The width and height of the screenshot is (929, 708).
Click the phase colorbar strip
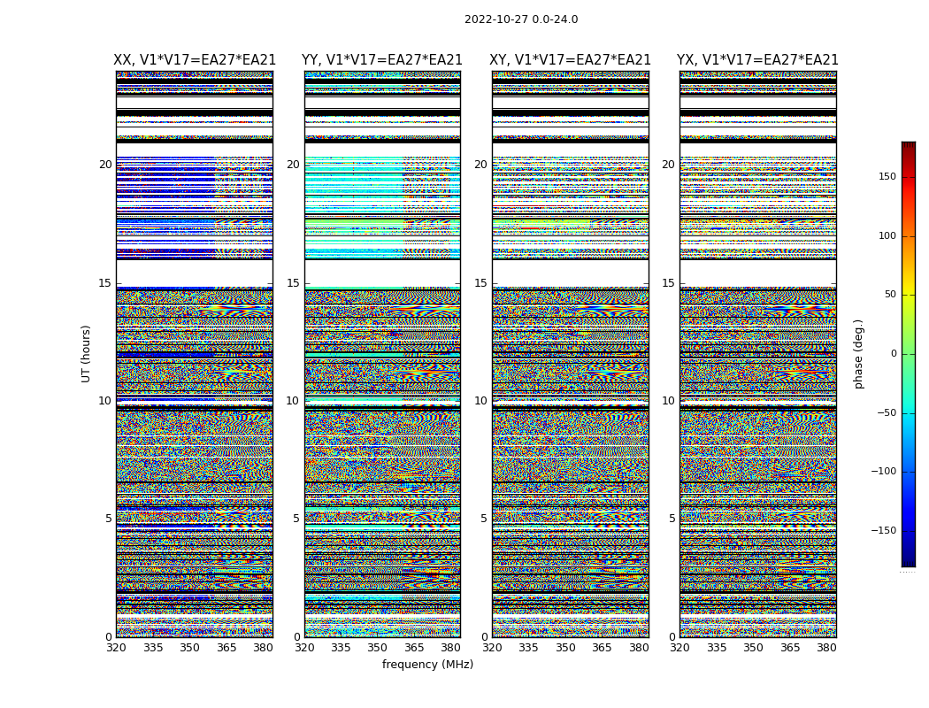click(x=909, y=354)
